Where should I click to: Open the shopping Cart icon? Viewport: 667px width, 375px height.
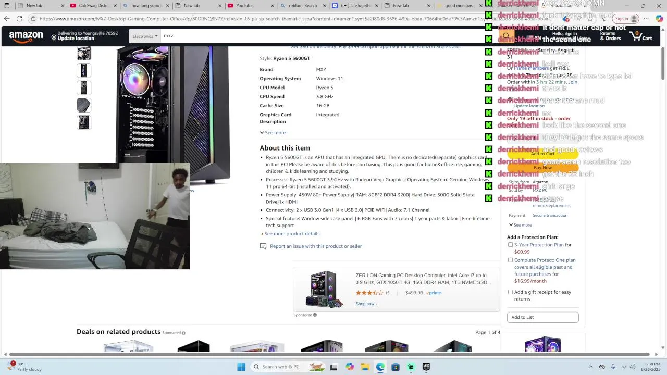[x=641, y=36]
